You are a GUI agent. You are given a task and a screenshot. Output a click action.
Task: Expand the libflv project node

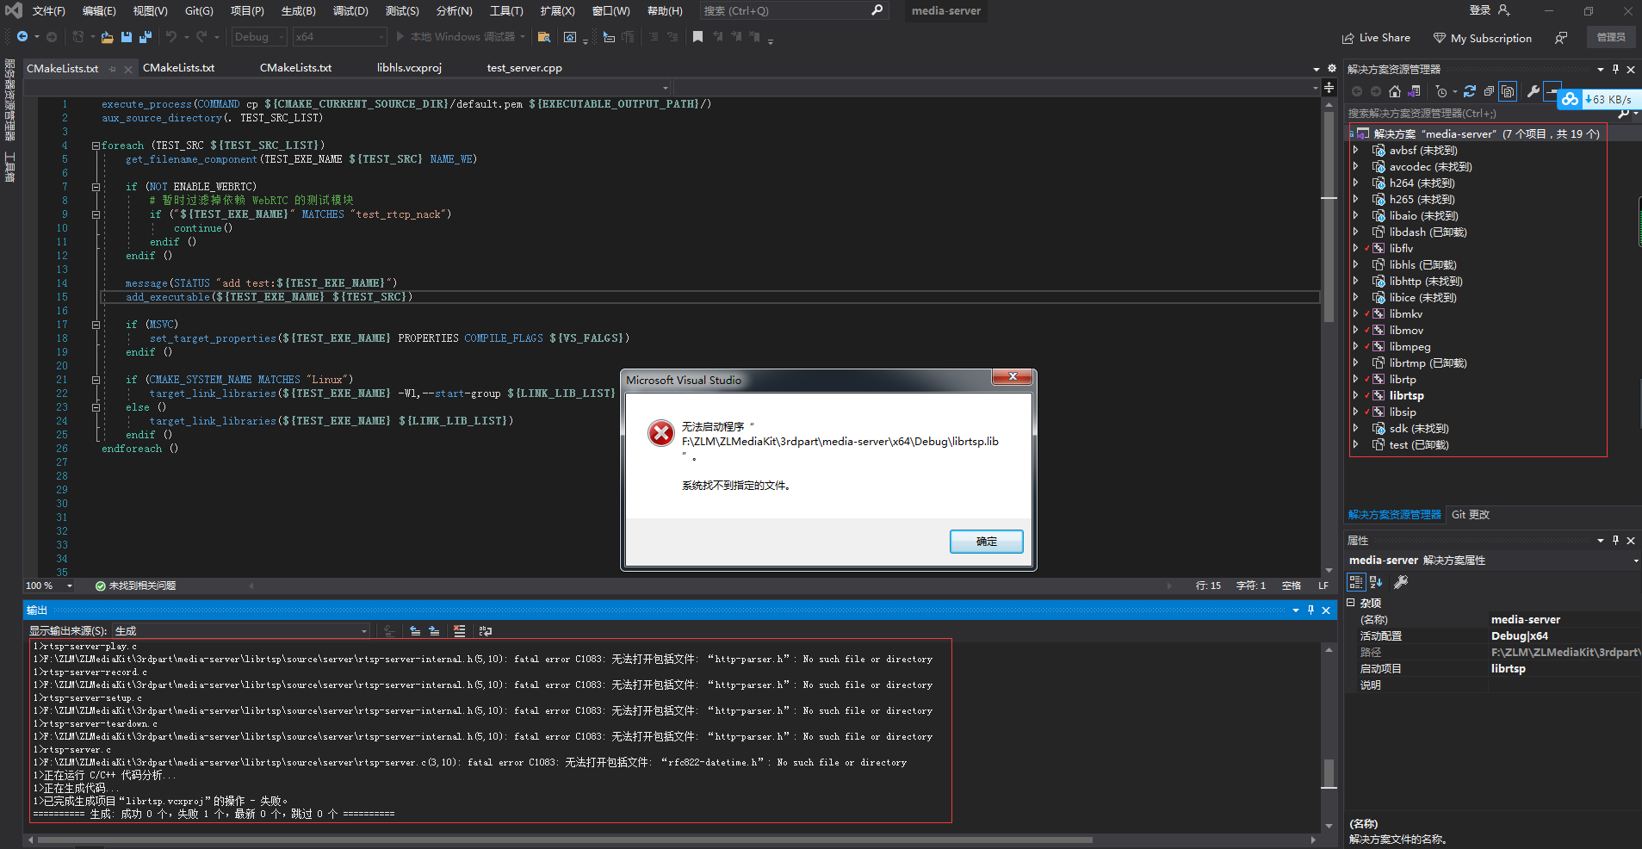(1356, 248)
